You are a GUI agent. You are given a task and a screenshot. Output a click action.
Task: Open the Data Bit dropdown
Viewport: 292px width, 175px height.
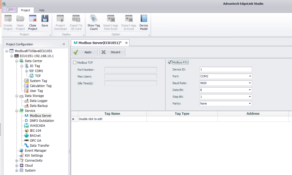[250, 90]
